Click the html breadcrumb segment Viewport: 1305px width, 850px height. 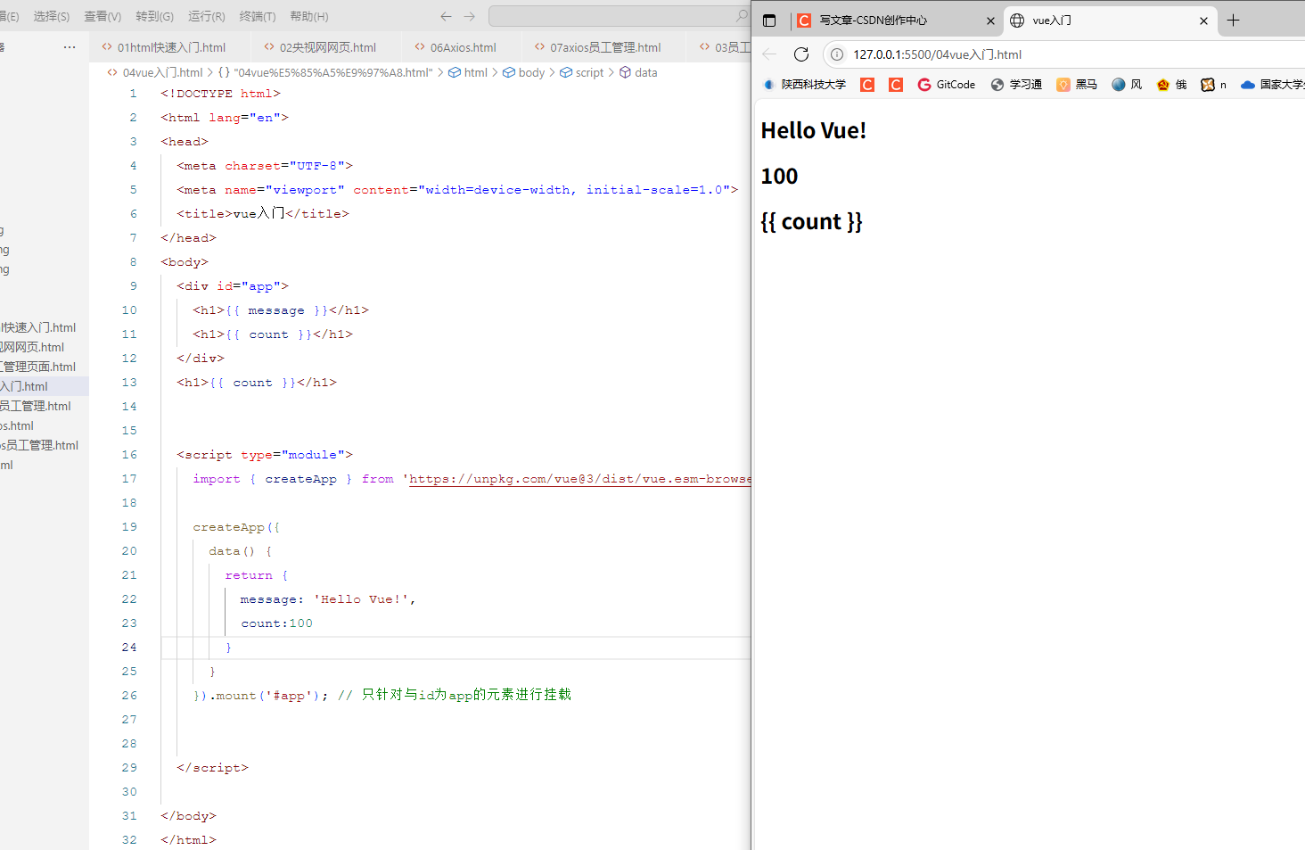coord(468,73)
